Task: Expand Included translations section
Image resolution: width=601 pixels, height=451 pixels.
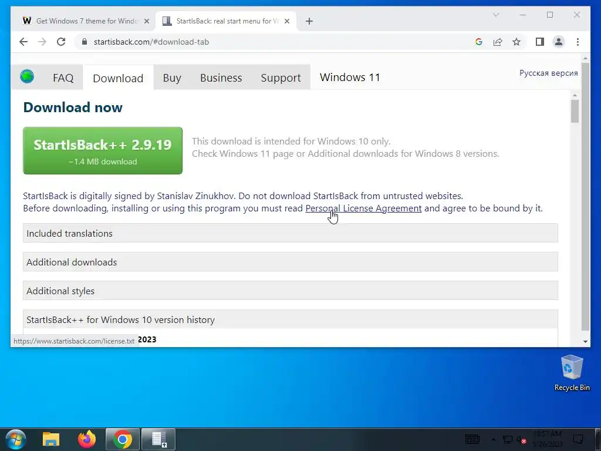Action: 290,233
